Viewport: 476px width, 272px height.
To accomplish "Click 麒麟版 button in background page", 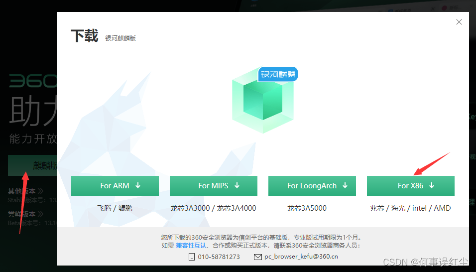I will pyautogui.click(x=32, y=165).
